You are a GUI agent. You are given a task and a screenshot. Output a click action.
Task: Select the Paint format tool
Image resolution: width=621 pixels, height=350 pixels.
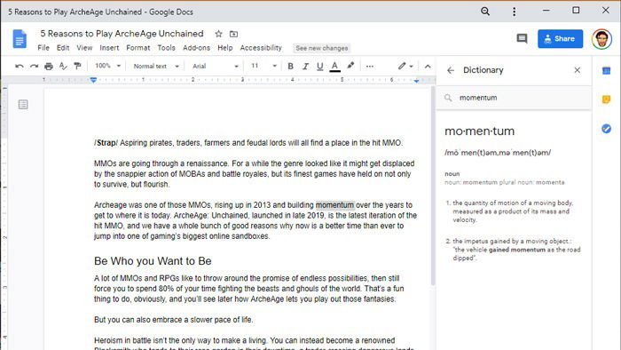tap(77, 66)
